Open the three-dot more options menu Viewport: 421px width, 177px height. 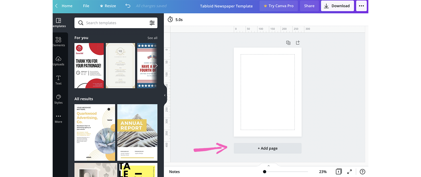coord(361,6)
